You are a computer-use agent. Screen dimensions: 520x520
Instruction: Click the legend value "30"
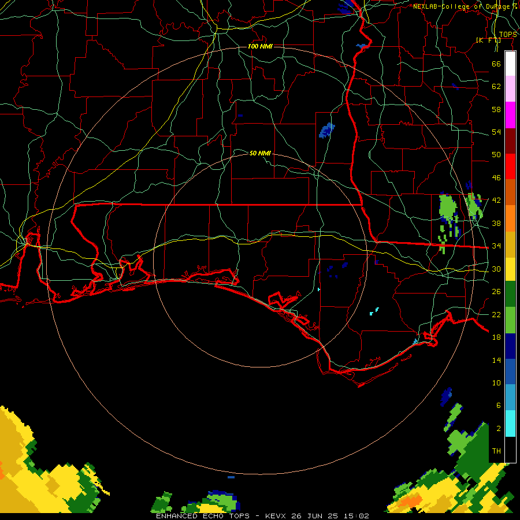(x=496, y=269)
